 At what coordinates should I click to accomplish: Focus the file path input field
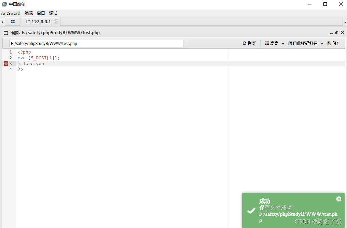pyautogui.click(x=96, y=43)
